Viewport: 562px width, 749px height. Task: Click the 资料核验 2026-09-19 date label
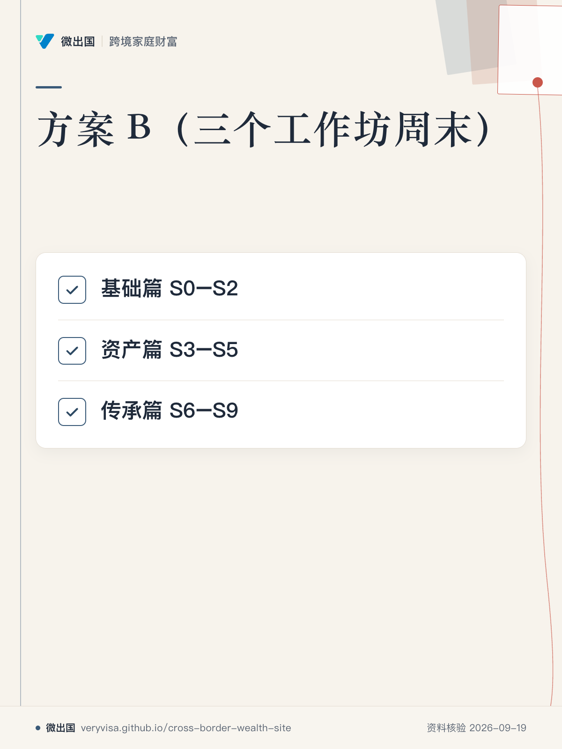[476, 728]
